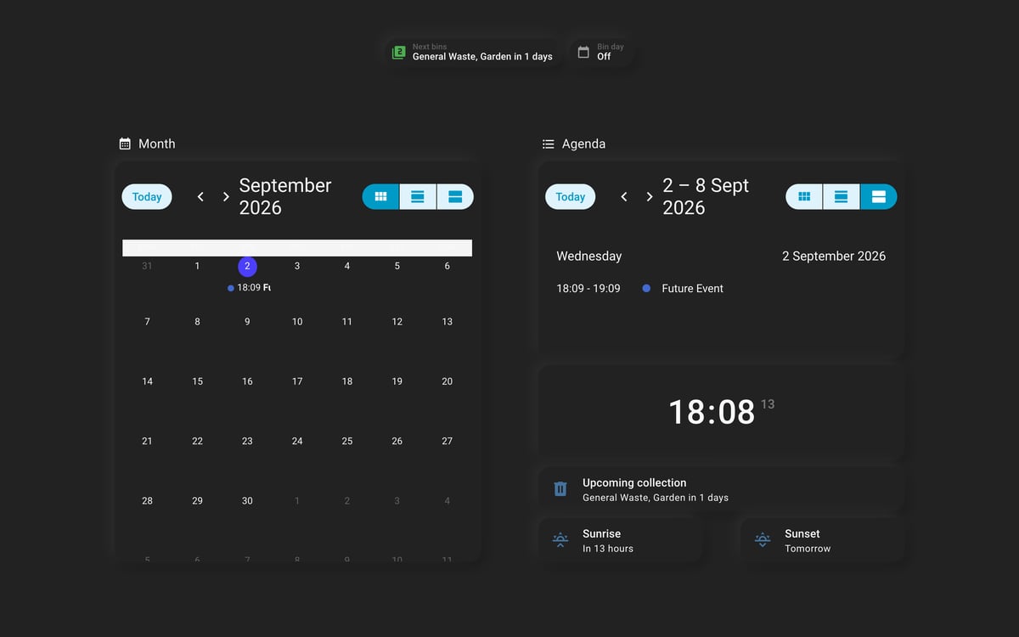The width and height of the screenshot is (1019, 637).
Task: Select greyed-out day 31 of previous month
Action: (147, 266)
